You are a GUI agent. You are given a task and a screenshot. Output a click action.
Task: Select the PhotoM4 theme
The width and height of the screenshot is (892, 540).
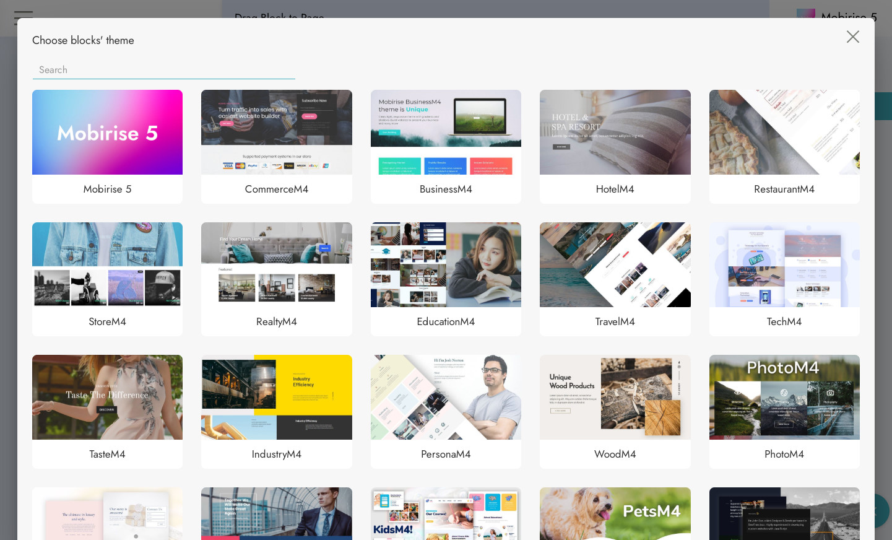[x=784, y=398]
